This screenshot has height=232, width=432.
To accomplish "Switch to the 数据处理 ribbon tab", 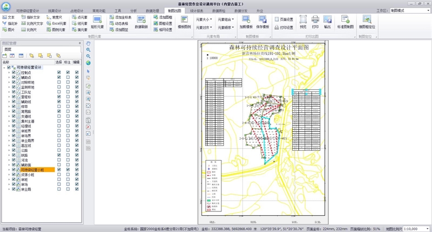I will 152,10.
